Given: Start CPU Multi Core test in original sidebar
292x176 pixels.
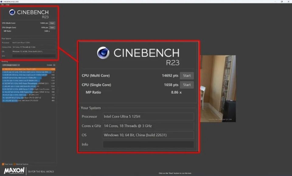Looking at the screenshot, I should click(52, 23).
